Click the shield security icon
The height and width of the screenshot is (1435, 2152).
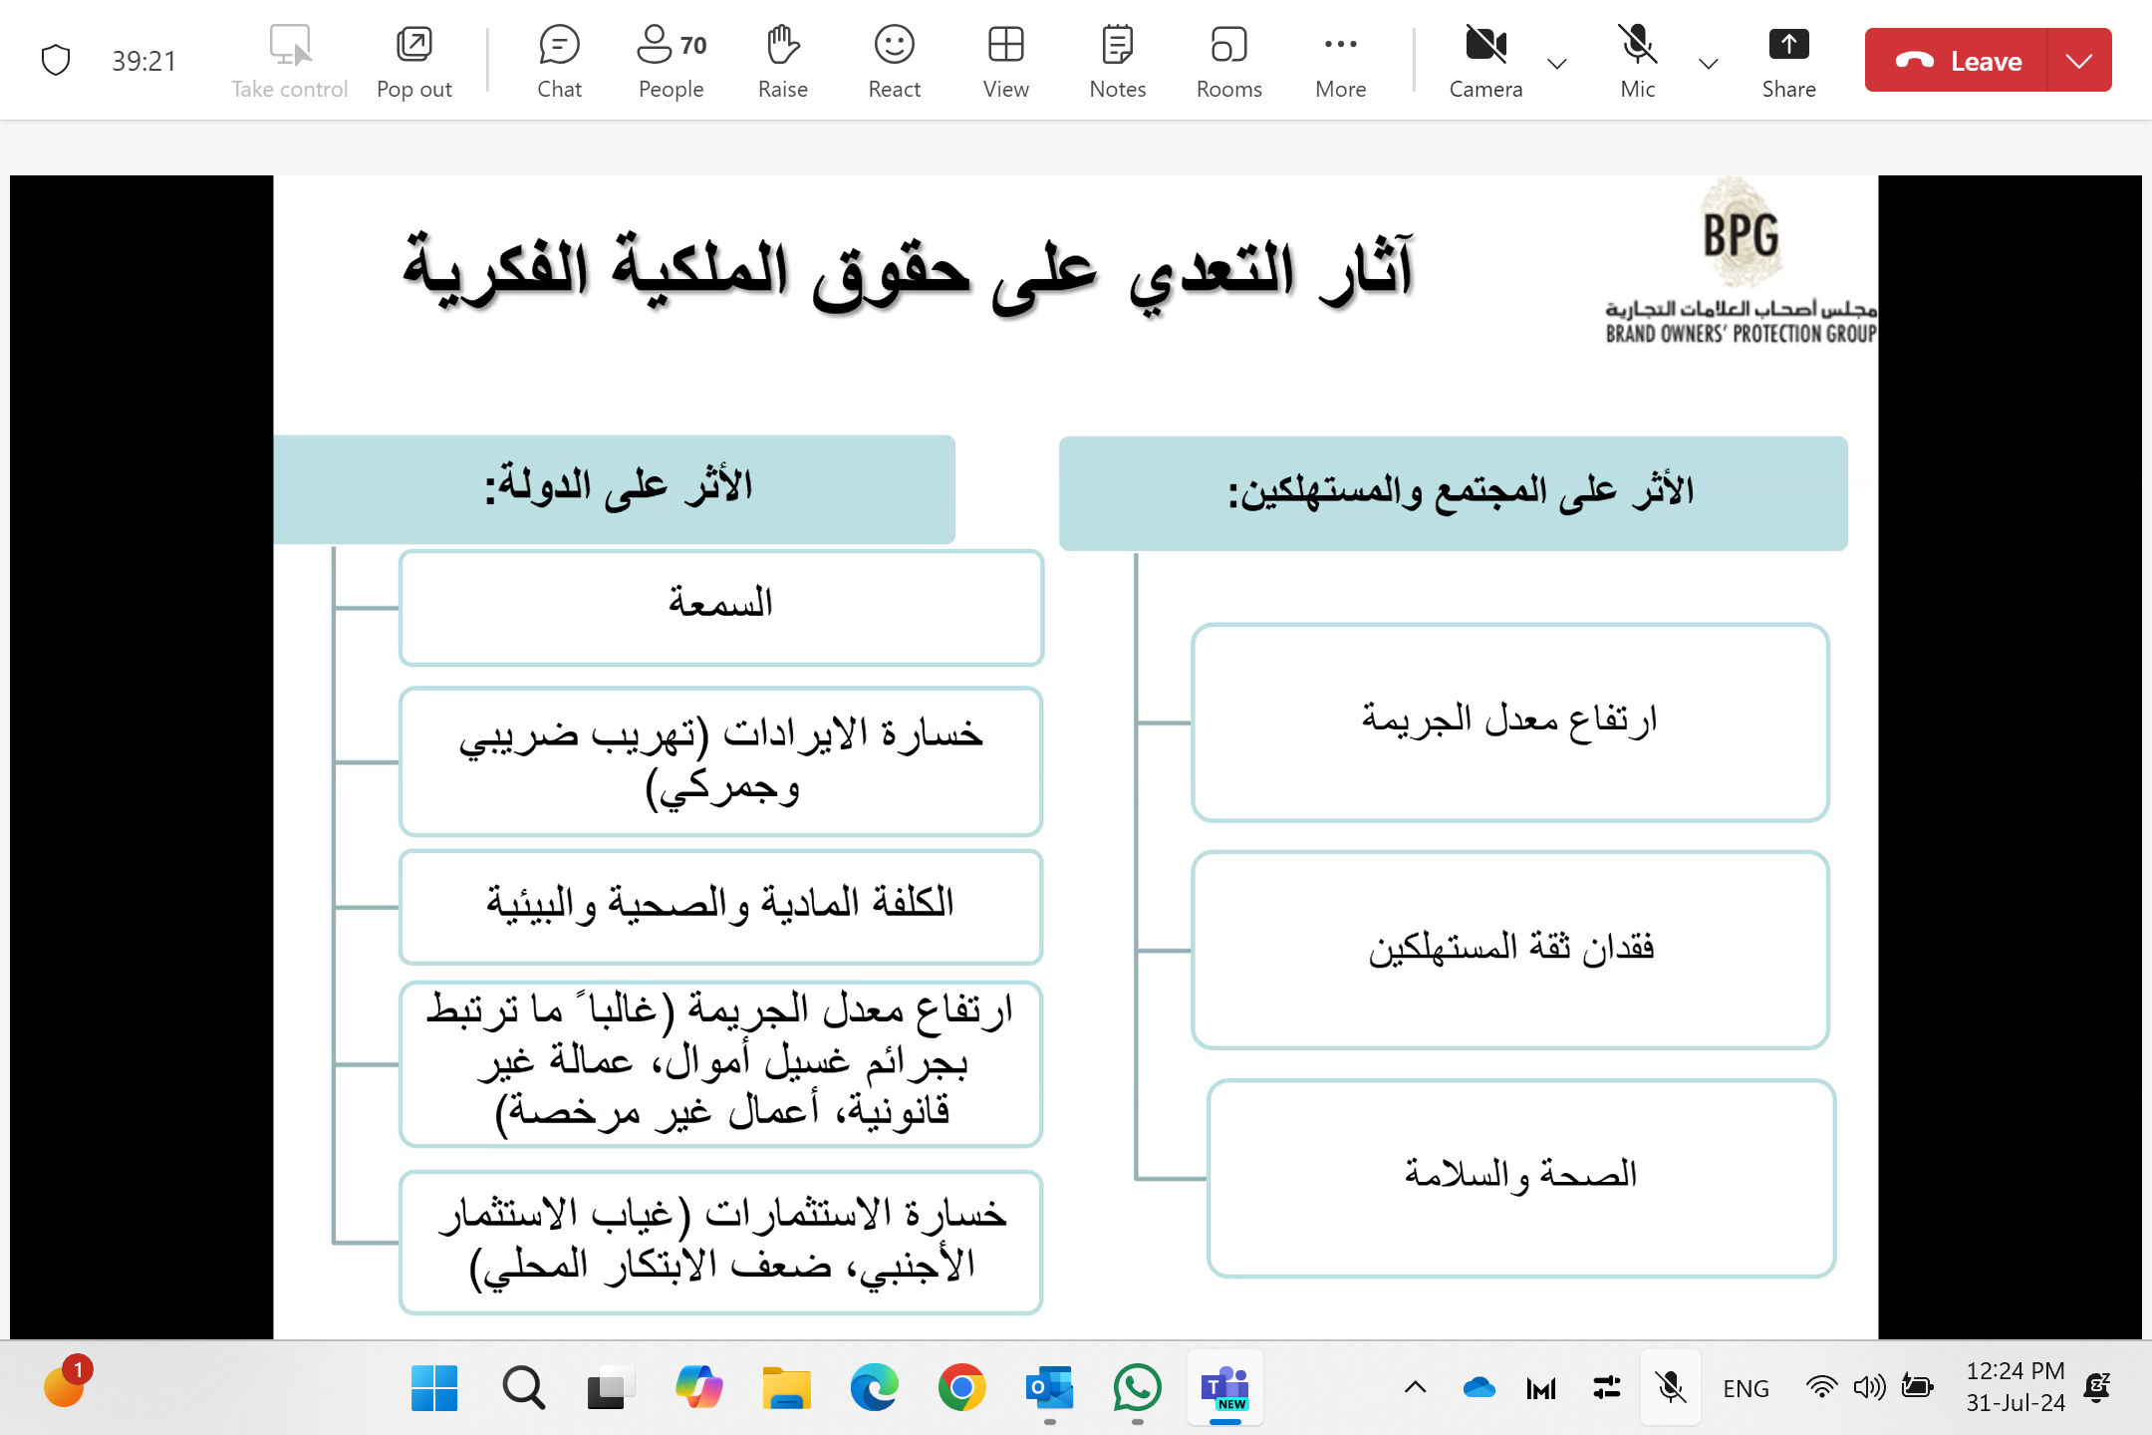pyautogui.click(x=56, y=61)
